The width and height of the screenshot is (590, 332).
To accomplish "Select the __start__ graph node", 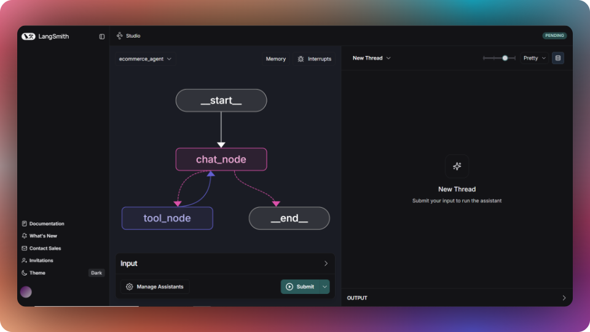I will 221,100.
